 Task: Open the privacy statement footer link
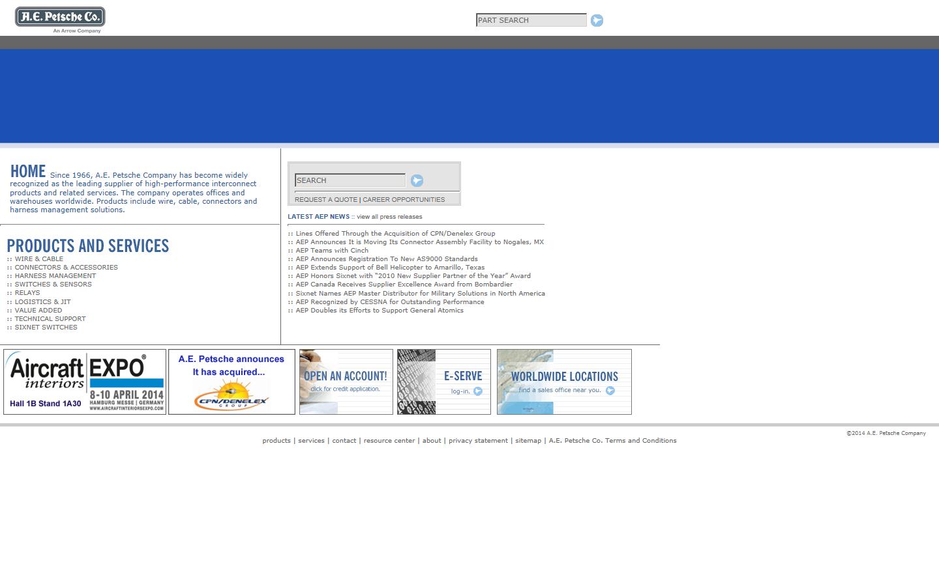coord(478,441)
